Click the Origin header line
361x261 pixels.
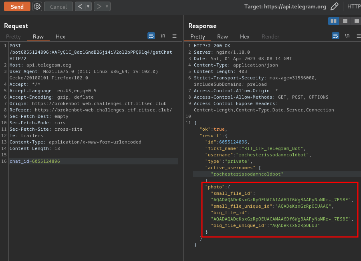click(x=88, y=103)
